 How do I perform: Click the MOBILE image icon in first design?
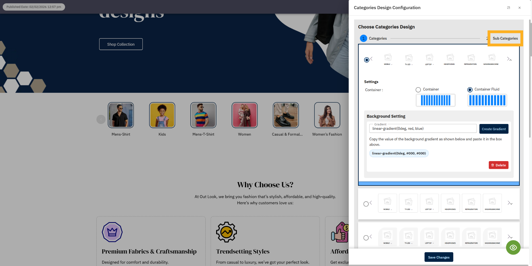pyautogui.click(x=388, y=58)
